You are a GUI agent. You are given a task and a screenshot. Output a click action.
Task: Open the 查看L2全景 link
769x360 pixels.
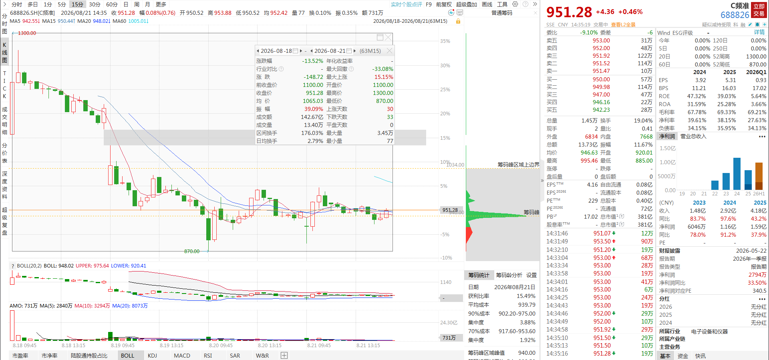[623, 25]
